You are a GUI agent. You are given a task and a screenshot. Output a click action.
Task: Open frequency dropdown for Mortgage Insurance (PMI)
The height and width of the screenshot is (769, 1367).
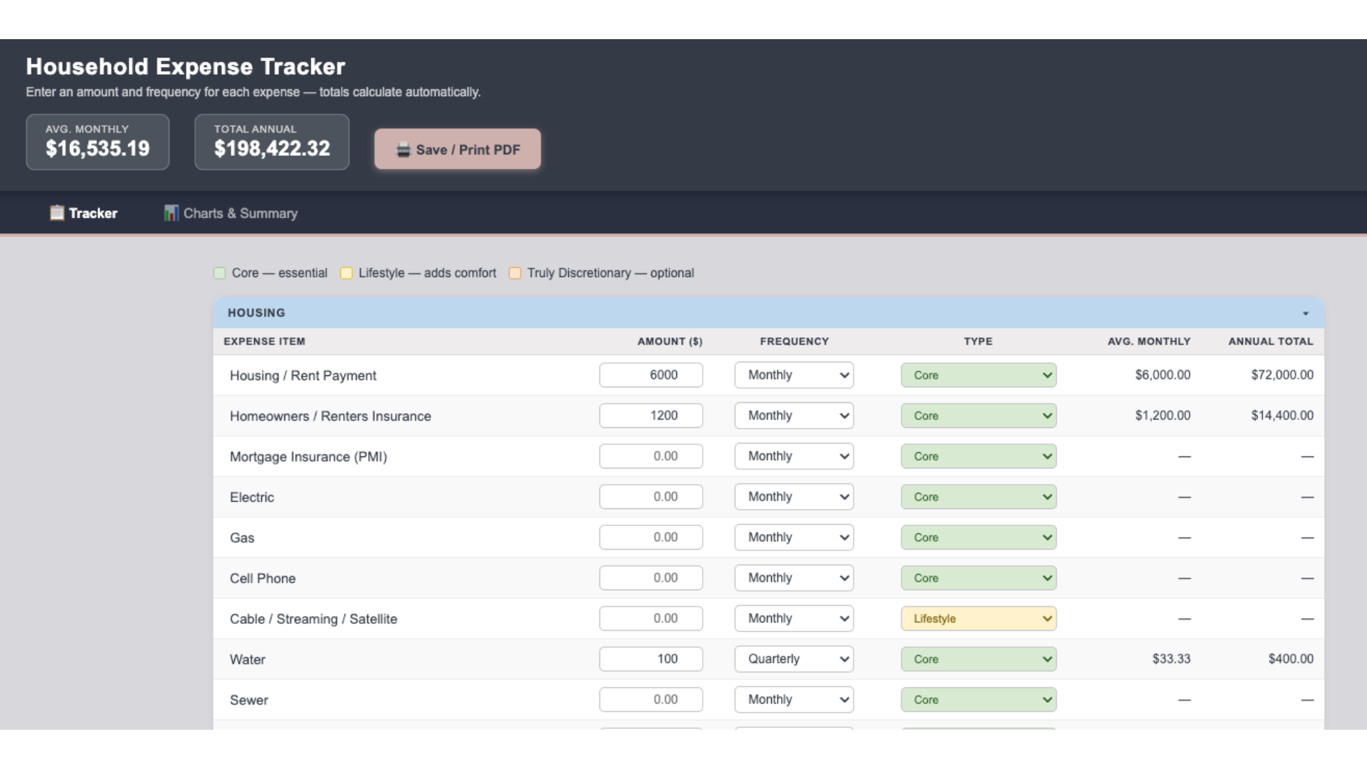point(794,456)
